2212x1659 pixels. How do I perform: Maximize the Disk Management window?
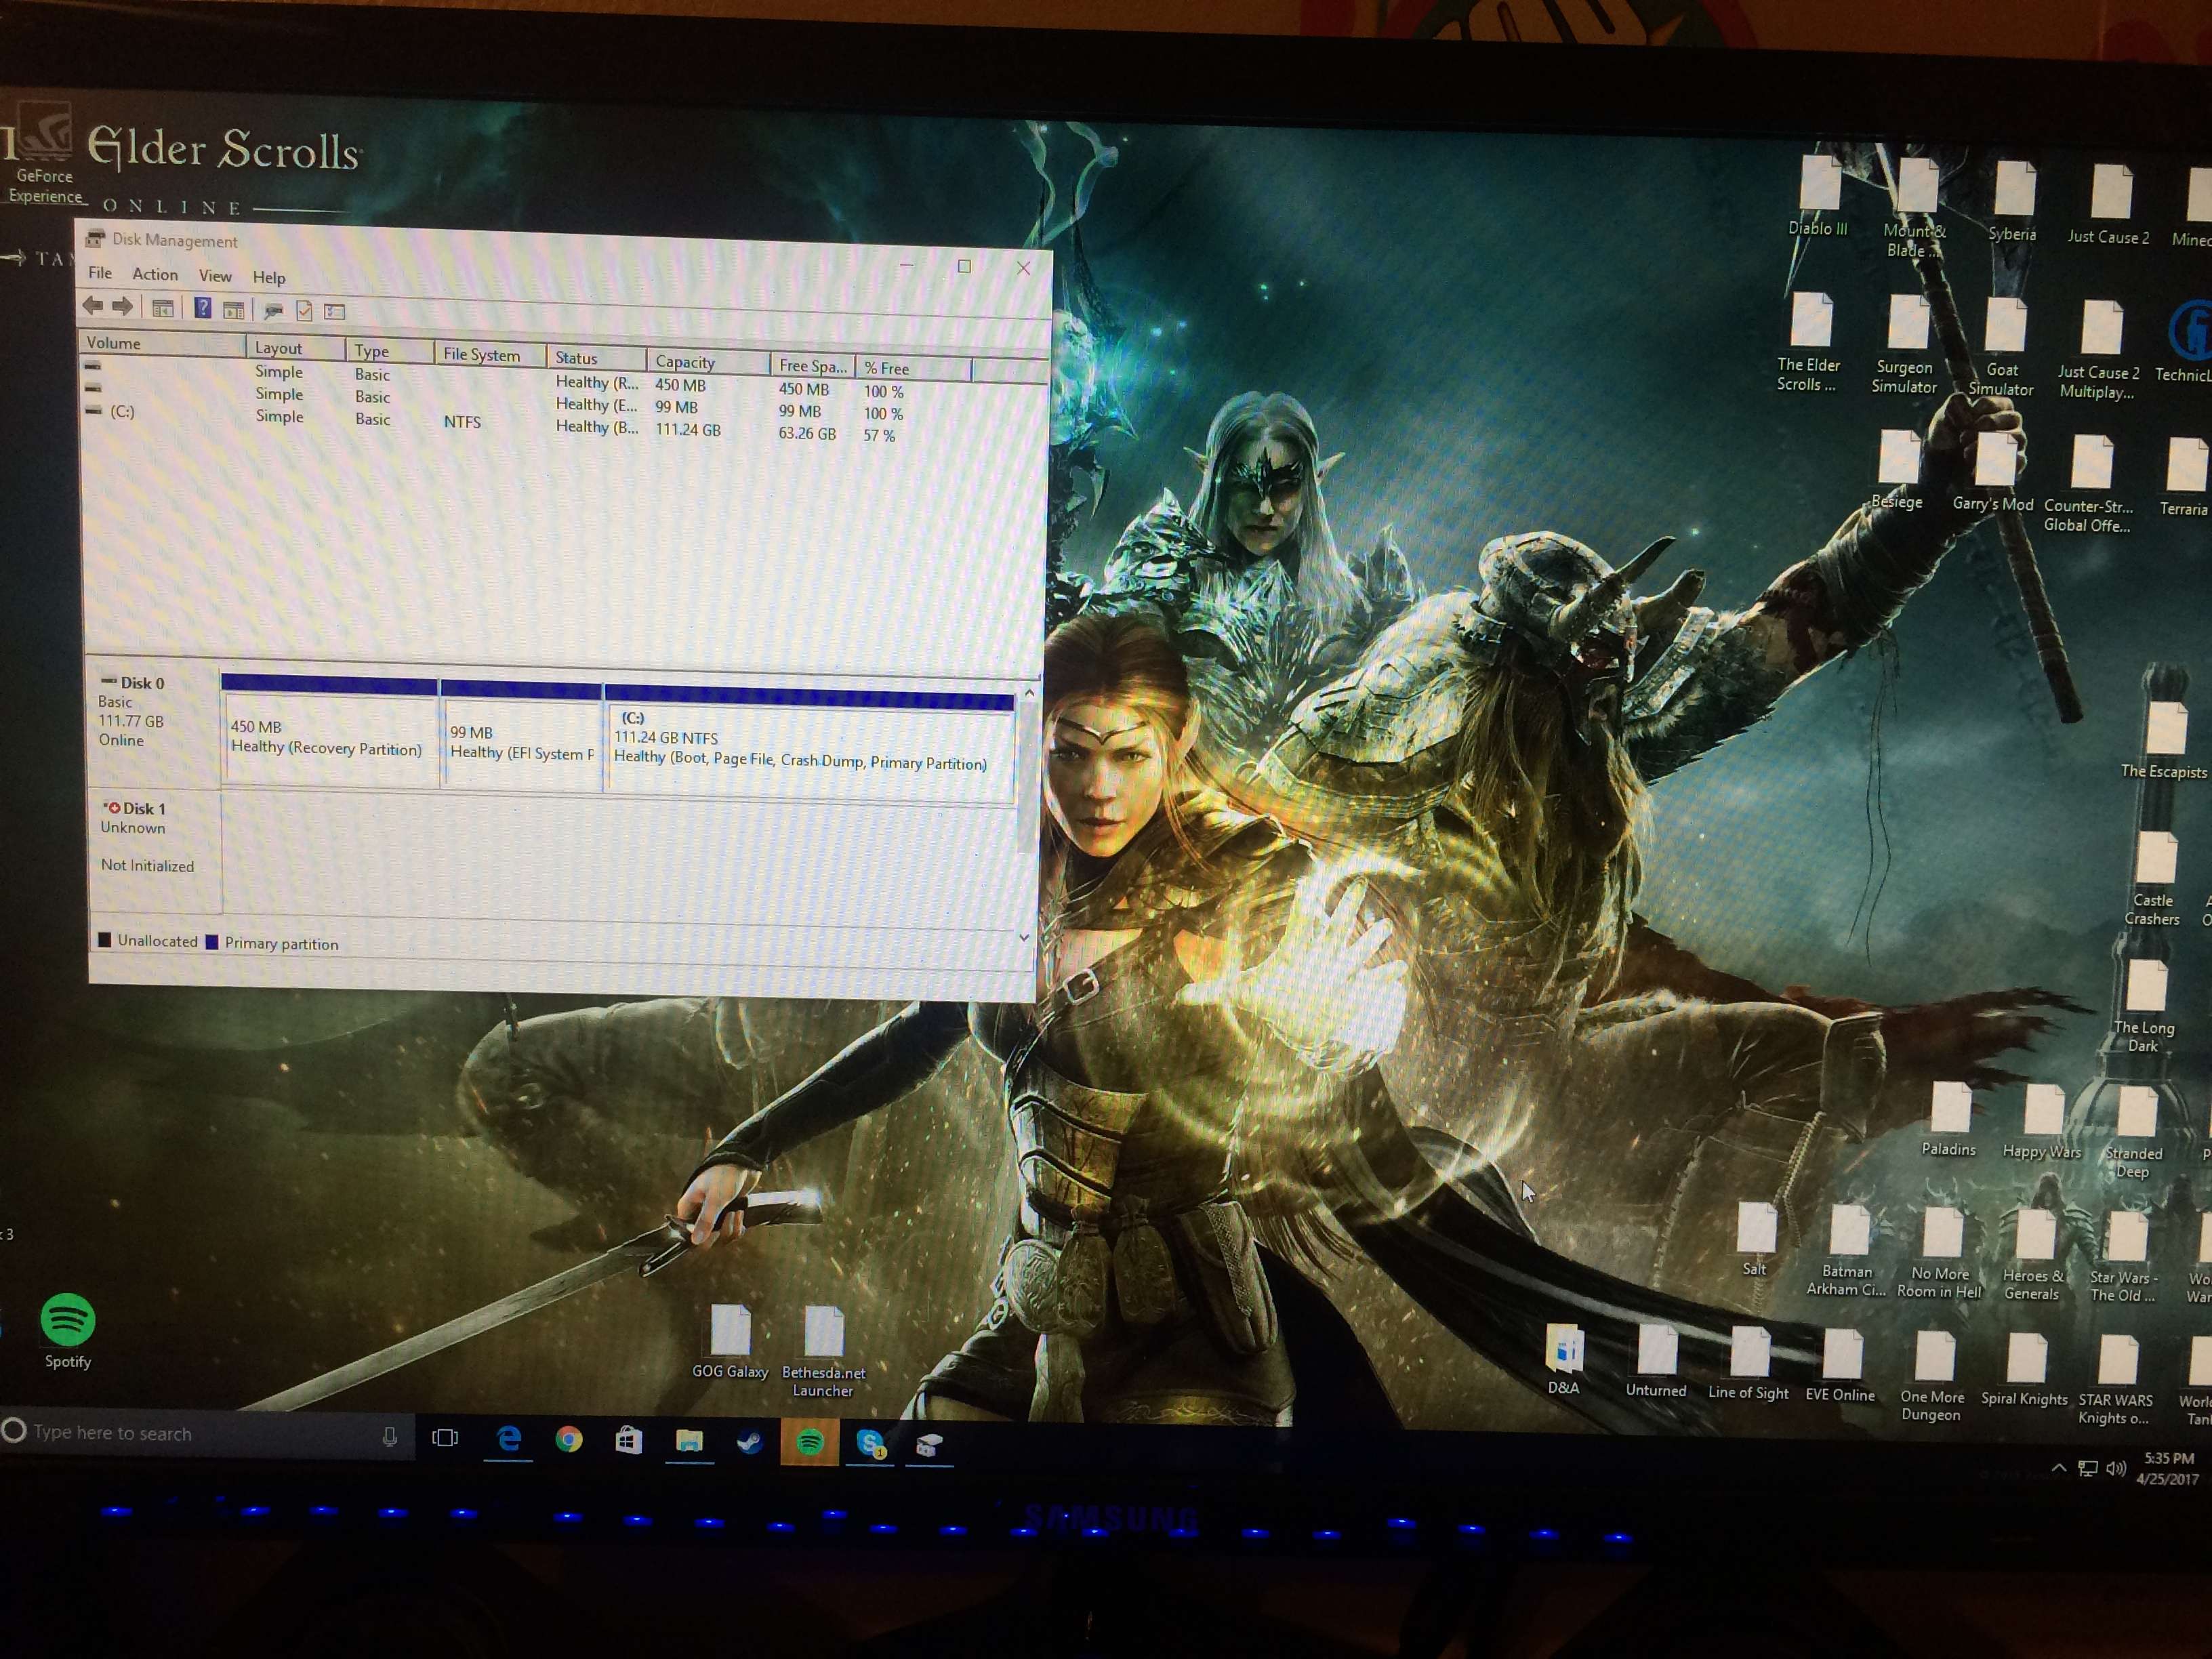tap(964, 266)
